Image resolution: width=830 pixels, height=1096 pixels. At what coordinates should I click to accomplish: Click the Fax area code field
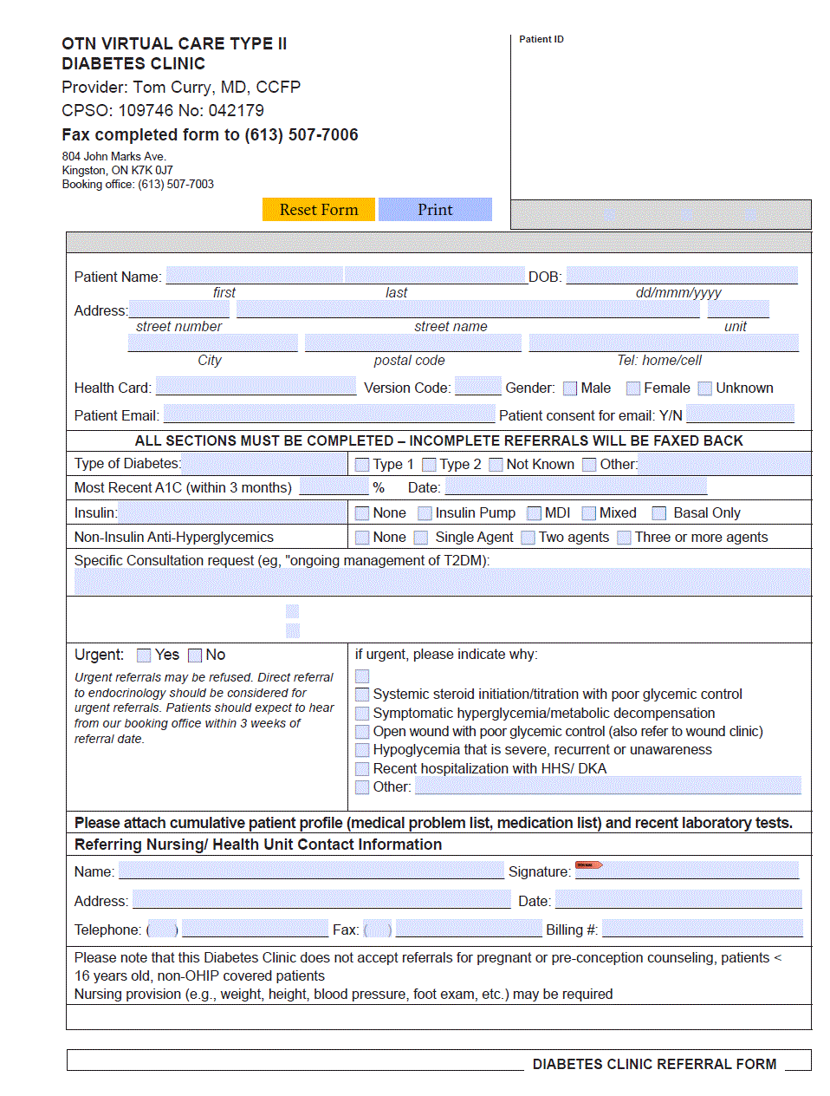pyautogui.click(x=377, y=930)
